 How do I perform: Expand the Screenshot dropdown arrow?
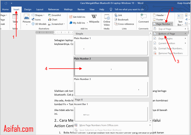coord(64,24)
